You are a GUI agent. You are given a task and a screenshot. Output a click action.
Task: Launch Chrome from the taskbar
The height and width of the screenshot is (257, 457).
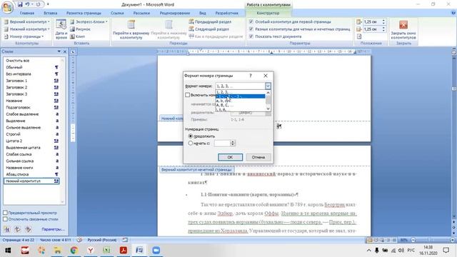[74, 251]
